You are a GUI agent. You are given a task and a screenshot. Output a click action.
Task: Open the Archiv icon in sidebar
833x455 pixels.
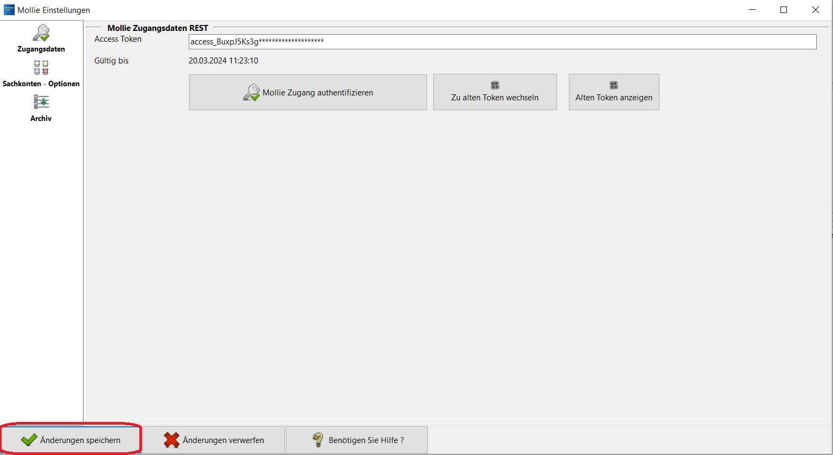pos(41,102)
